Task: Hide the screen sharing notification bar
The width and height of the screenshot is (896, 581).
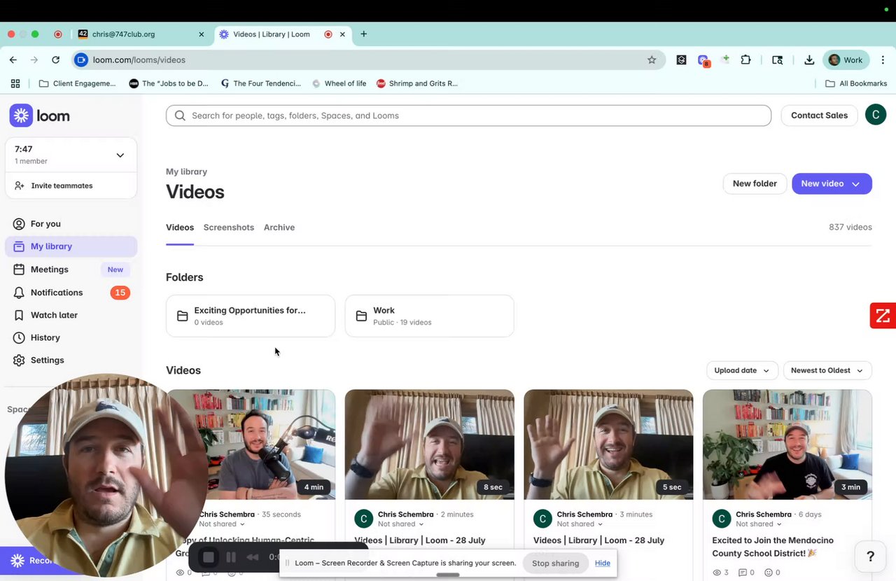Action: [x=603, y=563]
